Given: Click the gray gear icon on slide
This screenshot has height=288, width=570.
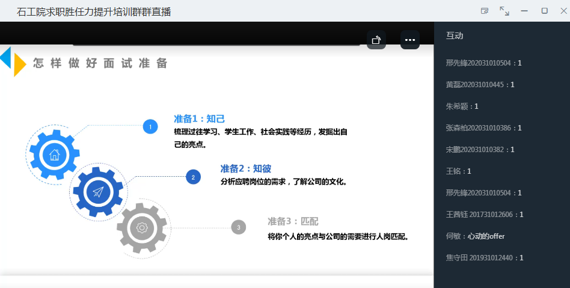Looking at the screenshot, I should (142, 228).
